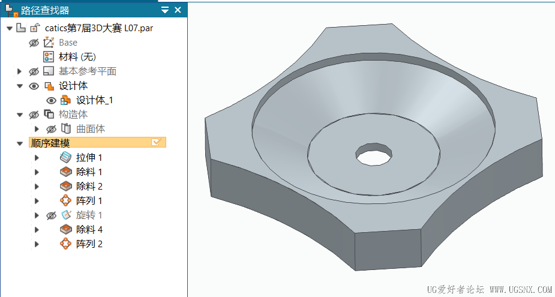Click the 旋转 1 revolve feature icon
This screenshot has width=555, height=297.
click(66, 215)
